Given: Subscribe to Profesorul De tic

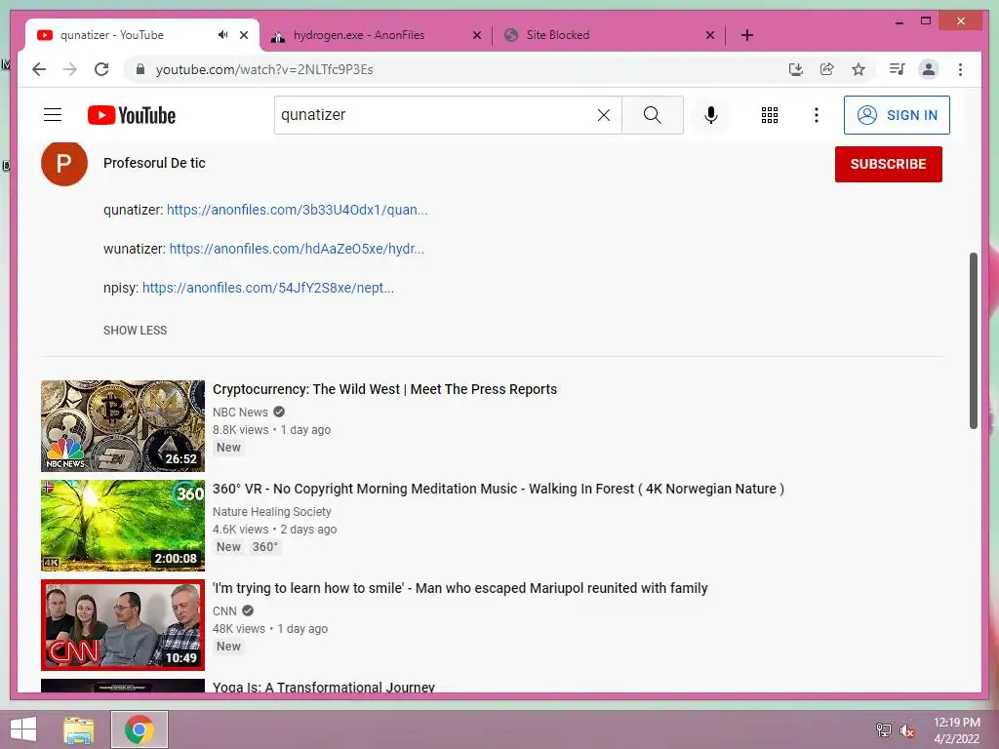Looking at the screenshot, I should (x=888, y=164).
